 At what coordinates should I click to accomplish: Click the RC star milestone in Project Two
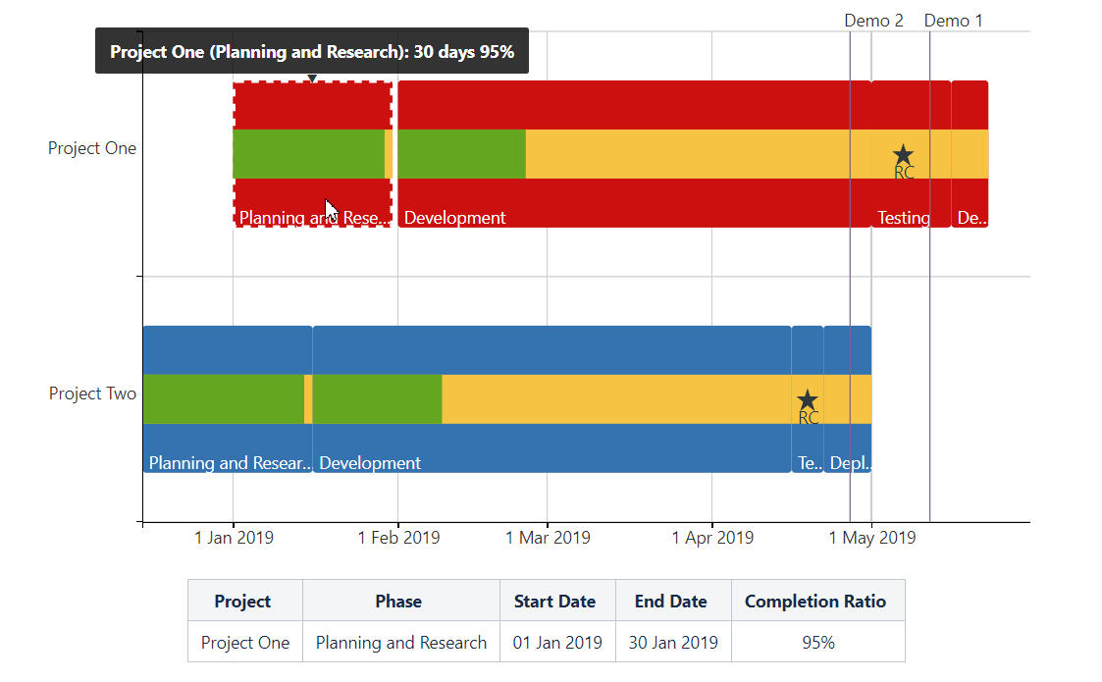807,400
